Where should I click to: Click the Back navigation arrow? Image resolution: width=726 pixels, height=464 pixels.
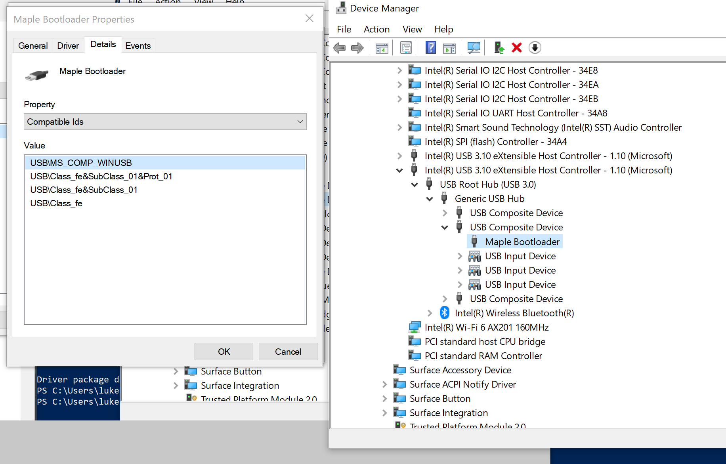click(339, 48)
